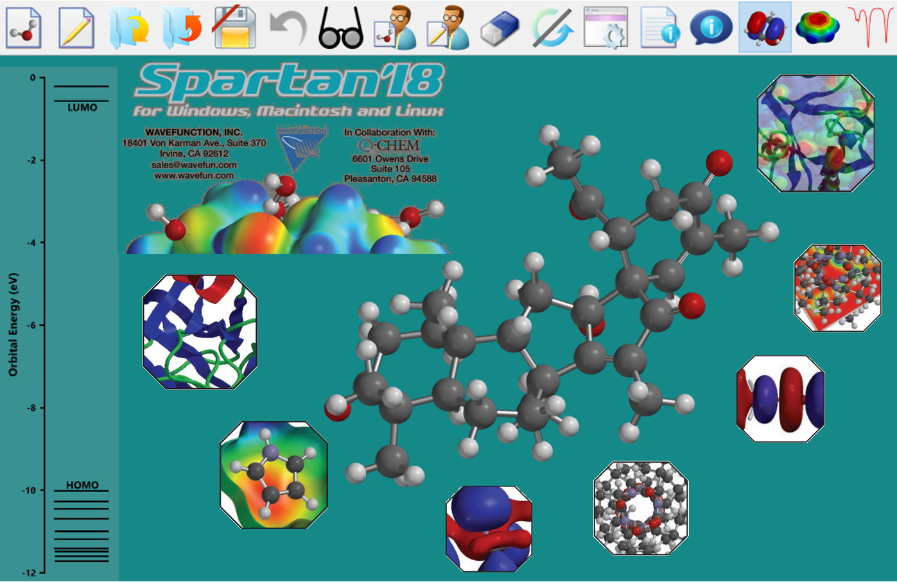Click the WAVEFUNCTION, INC. company name

[194, 132]
